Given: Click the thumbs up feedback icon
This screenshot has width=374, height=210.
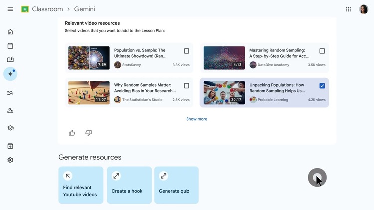Looking at the screenshot, I should pyautogui.click(x=72, y=133).
